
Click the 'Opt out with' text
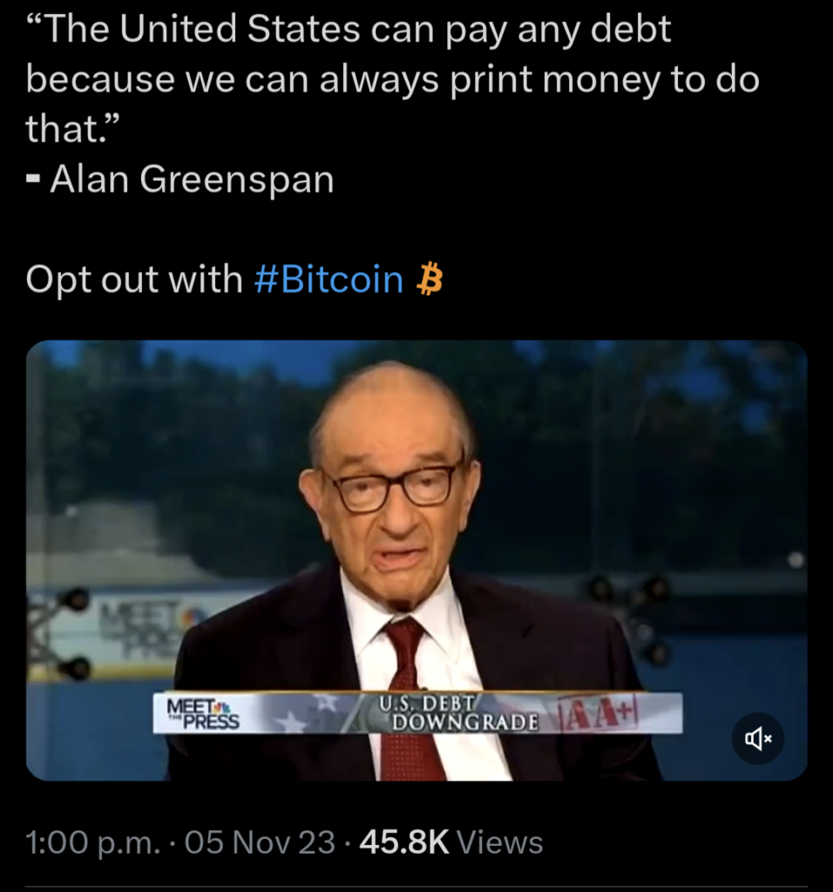[133, 280]
